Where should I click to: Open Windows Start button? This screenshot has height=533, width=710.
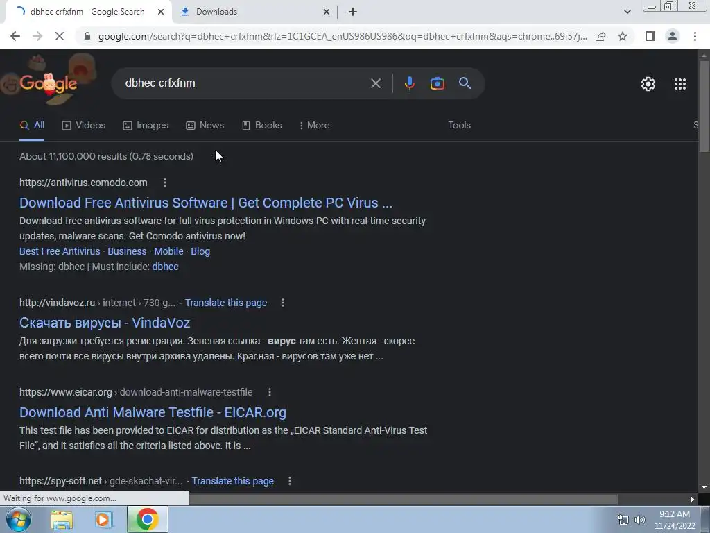18,519
